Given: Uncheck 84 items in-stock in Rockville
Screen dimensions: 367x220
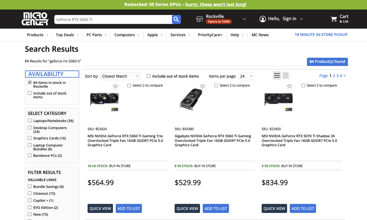Looking at the screenshot, I should point(30,83).
